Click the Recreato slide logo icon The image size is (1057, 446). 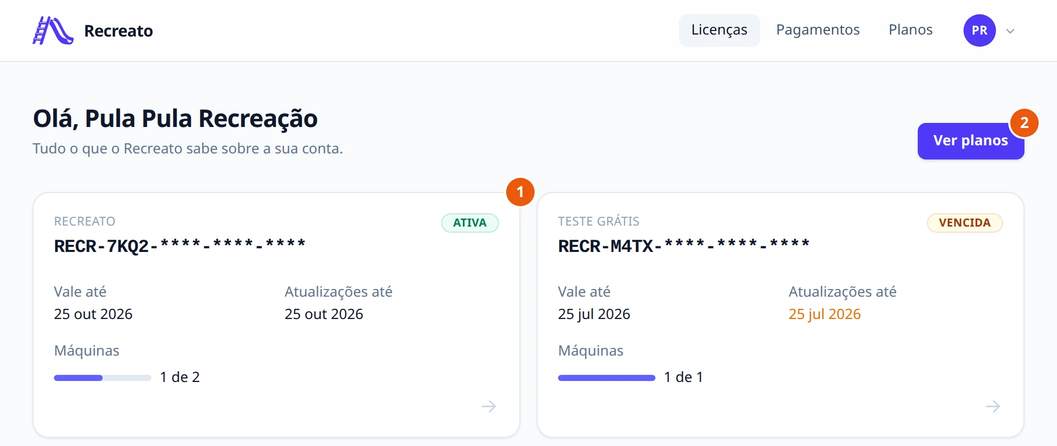[53, 30]
